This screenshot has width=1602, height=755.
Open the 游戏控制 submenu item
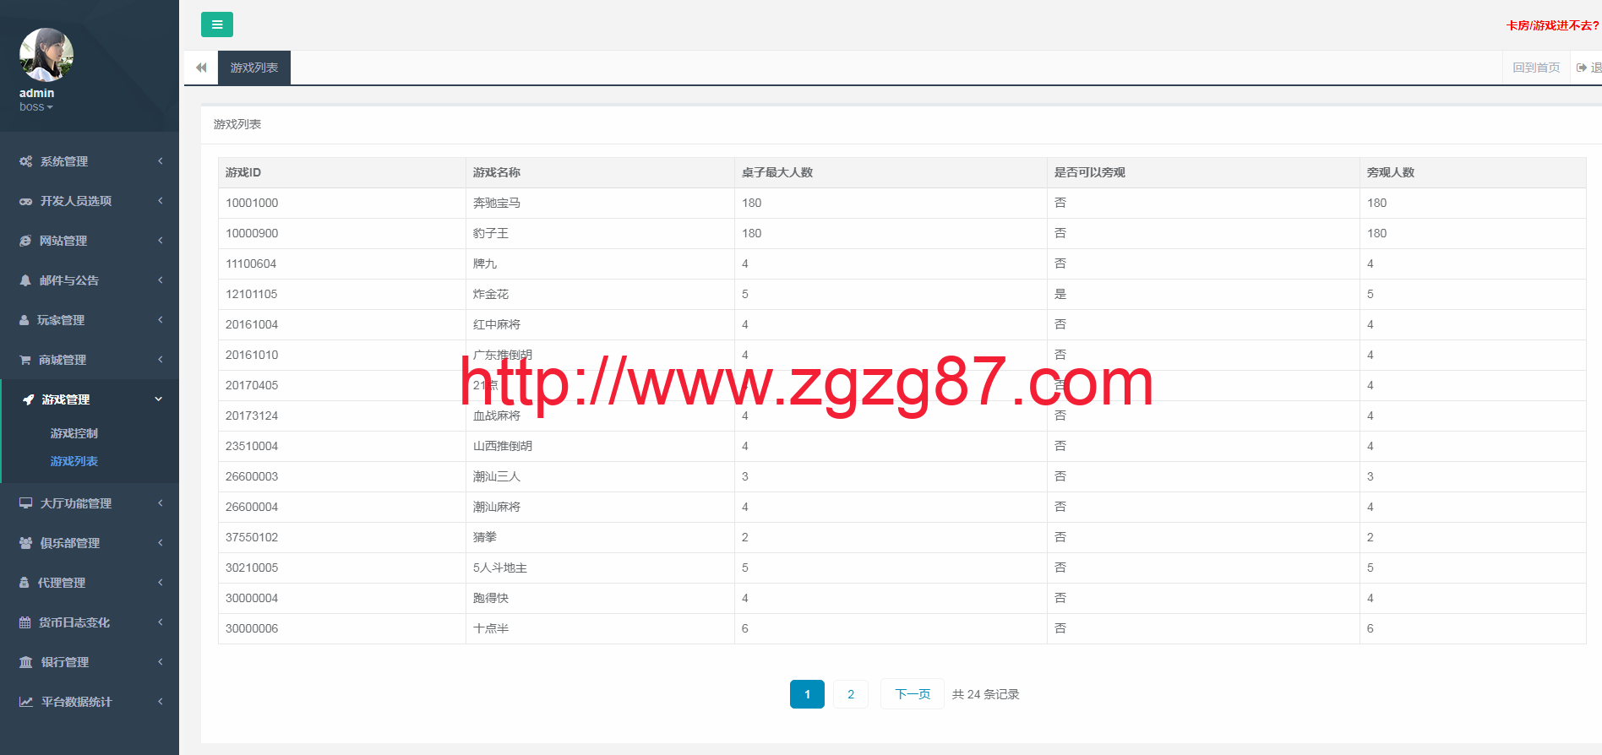coord(74,433)
